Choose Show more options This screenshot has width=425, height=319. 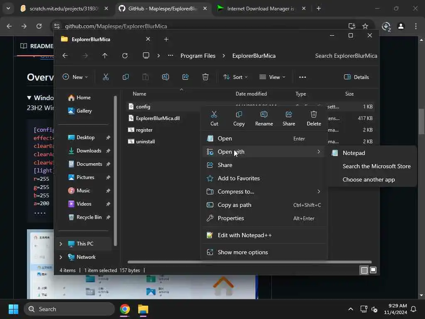264,252
